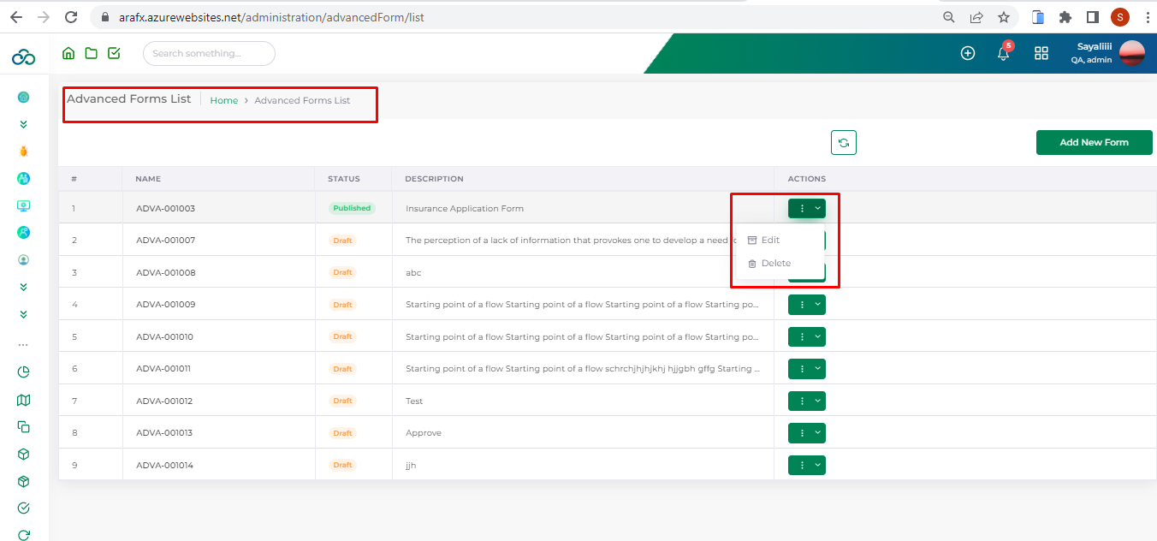Click the green home icon in top bar

(x=68, y=53)
